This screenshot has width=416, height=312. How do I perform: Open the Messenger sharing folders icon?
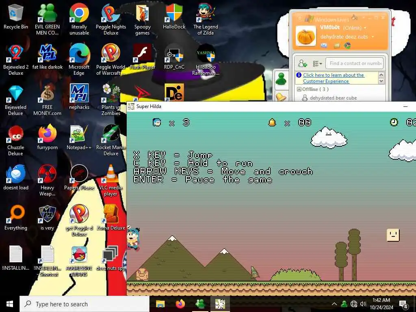coord(337,45)
